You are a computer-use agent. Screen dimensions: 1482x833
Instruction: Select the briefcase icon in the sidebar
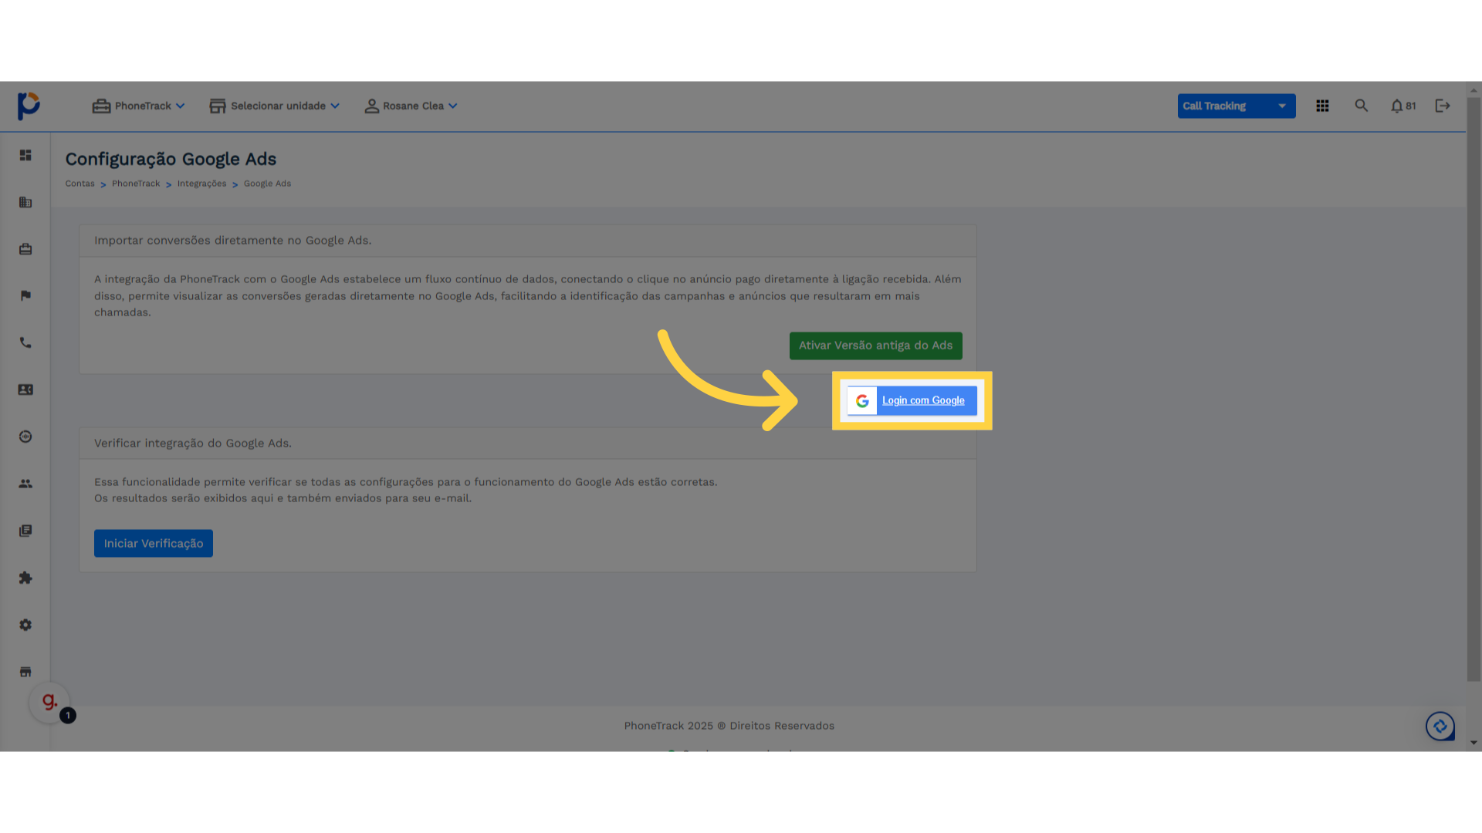(25, 249)
